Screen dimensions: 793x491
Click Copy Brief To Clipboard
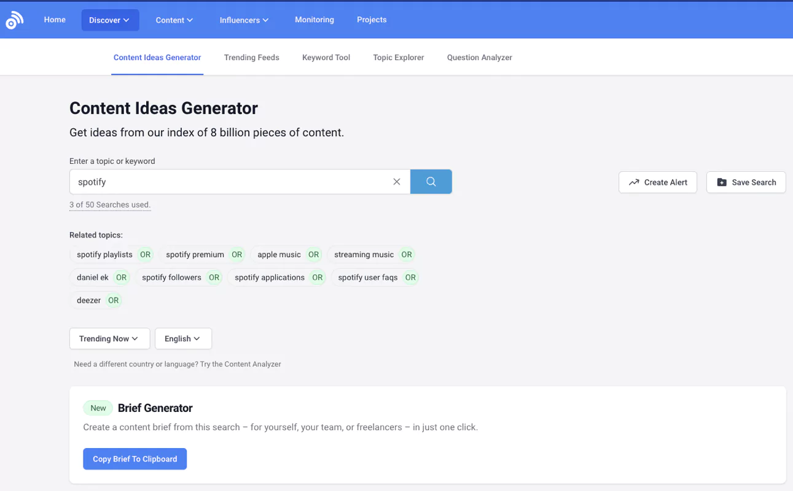[135, 458]
